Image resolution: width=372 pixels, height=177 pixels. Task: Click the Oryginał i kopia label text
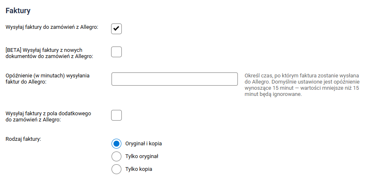(x=143, y=144)
